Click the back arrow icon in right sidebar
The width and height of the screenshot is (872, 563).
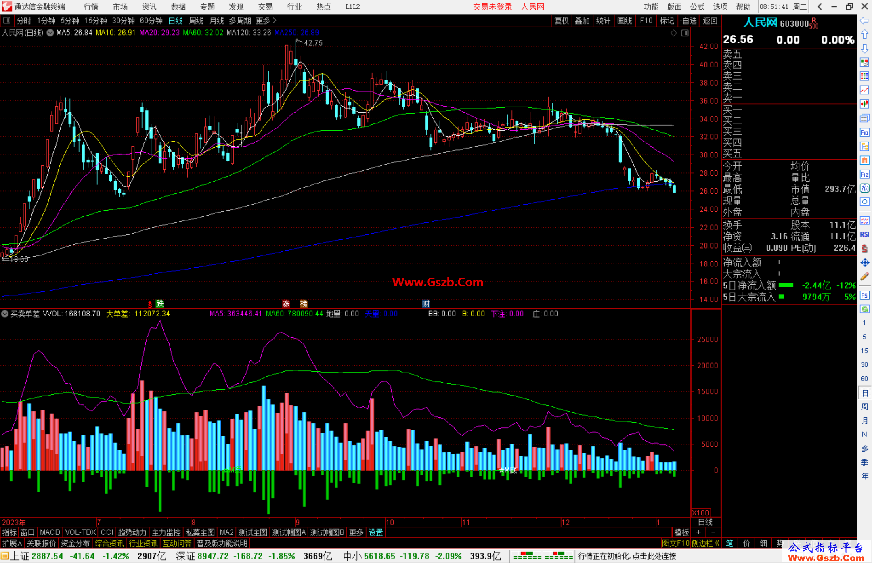click(864, 20)
